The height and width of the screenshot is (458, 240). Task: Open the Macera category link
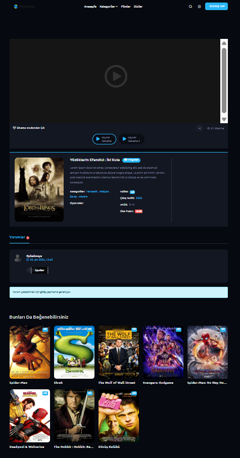click(83, 196)
